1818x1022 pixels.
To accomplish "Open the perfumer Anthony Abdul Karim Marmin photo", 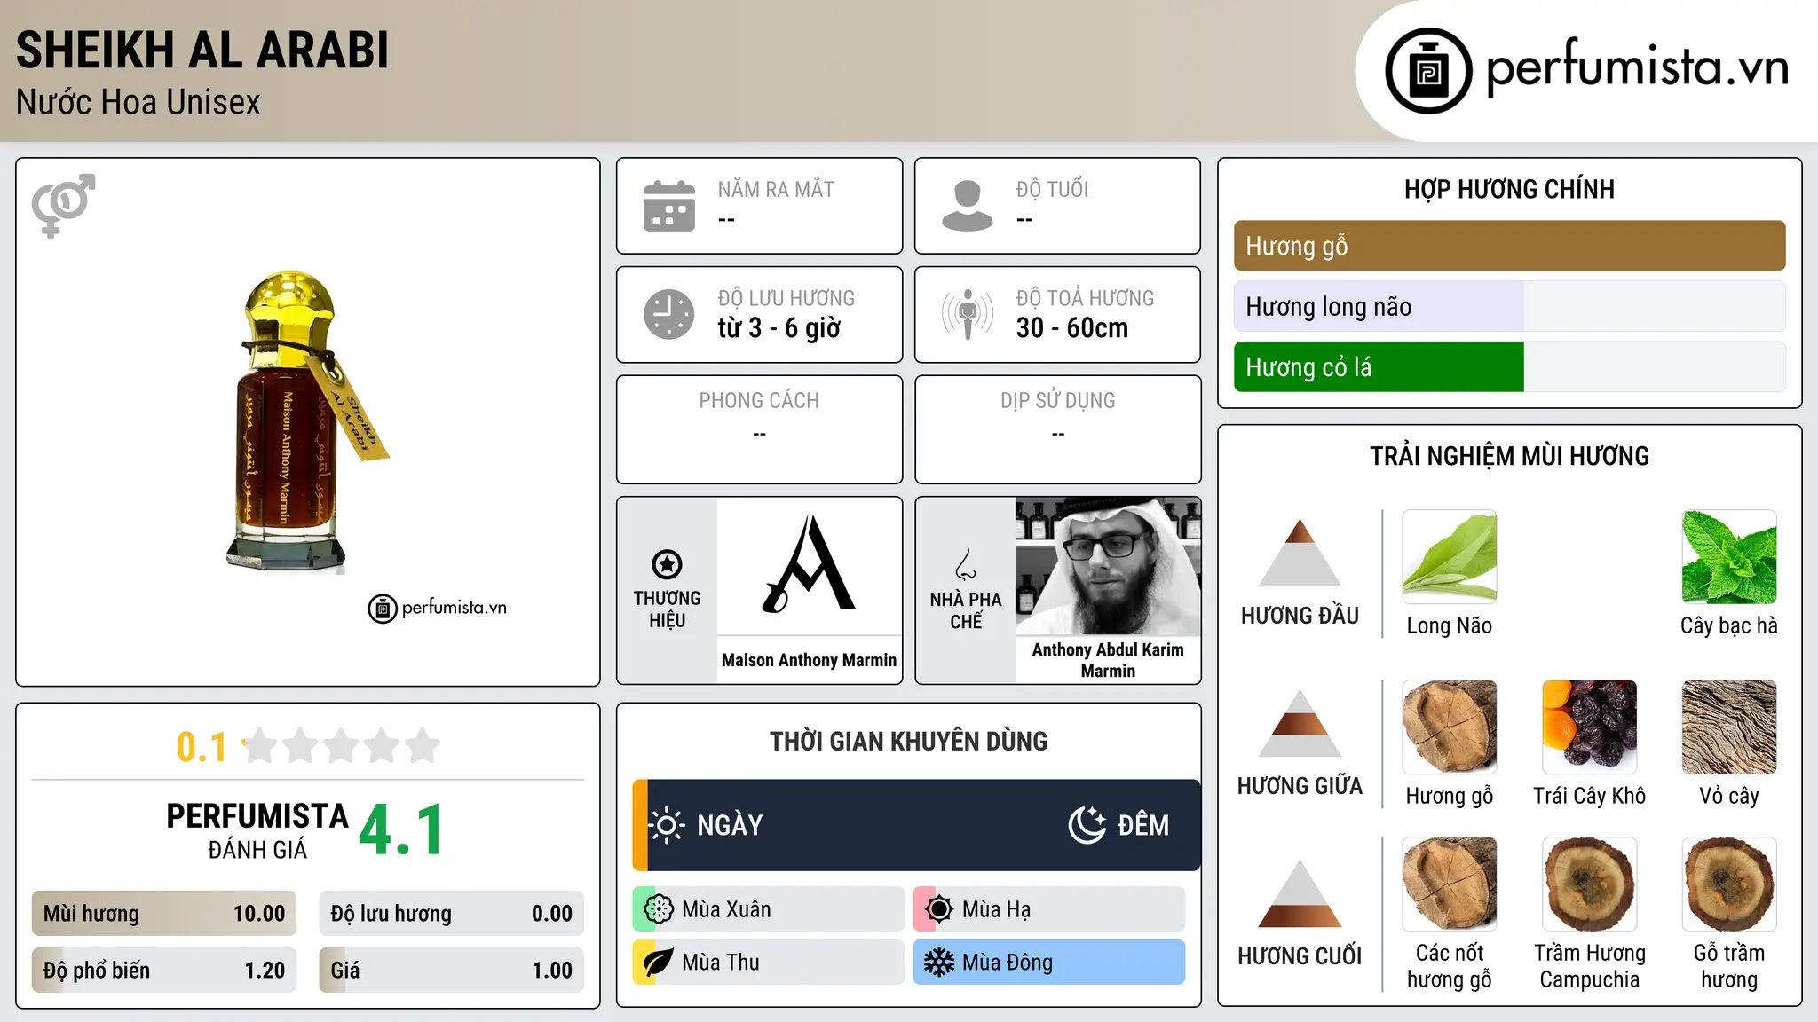I will point(1108,565).
